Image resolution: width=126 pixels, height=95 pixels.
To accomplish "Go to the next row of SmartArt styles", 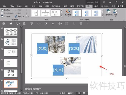I will click(x=103, y=13).
